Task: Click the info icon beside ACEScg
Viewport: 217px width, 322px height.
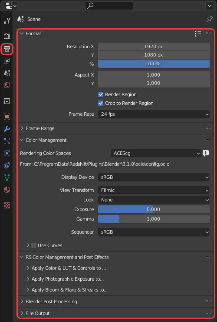Action: click(206, 153)
